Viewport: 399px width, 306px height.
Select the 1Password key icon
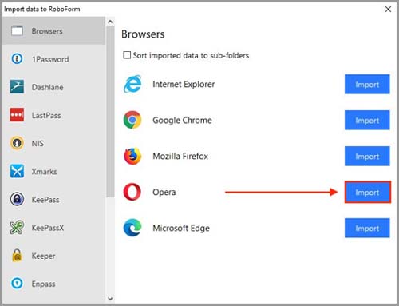17,59
